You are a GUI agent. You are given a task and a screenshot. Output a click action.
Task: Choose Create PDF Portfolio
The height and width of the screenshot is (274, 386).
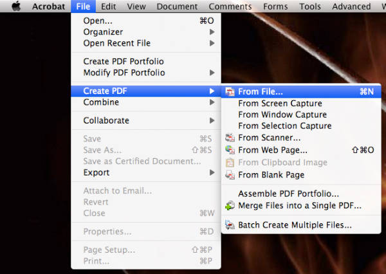click(146, 61)
